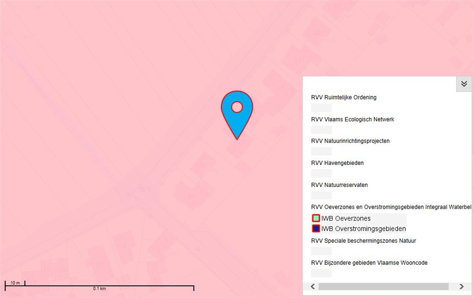Select the RVV Oeverzones en Overstromingsgebieden heading
Viewport: 474px width, 298px height.
click(x=391, y=207)
